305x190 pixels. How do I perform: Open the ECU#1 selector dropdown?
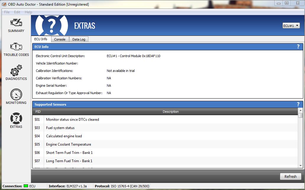291,25
